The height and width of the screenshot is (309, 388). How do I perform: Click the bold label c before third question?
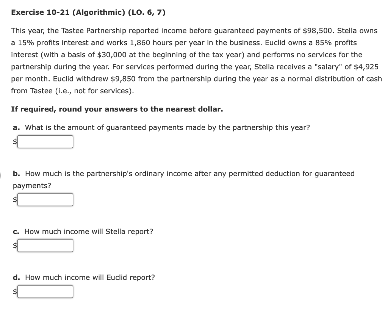(x=16, y=231)
